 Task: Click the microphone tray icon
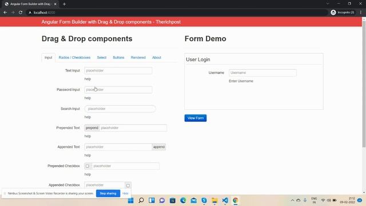click(305, 200)
